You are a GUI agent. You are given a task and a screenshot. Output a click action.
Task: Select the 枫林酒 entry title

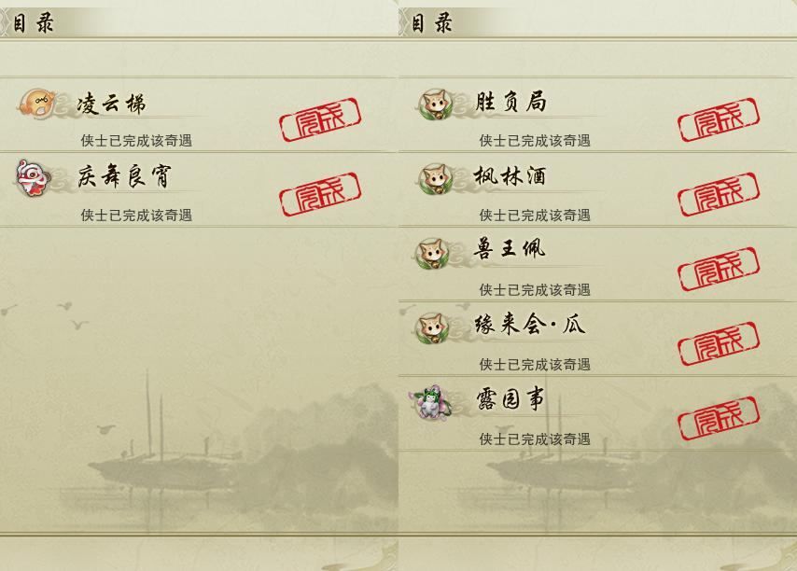(510, 176)
